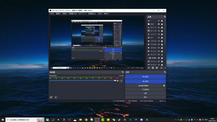Show hidden system tray icons
This screenshot has height=122, width=217.
point(175,120)
